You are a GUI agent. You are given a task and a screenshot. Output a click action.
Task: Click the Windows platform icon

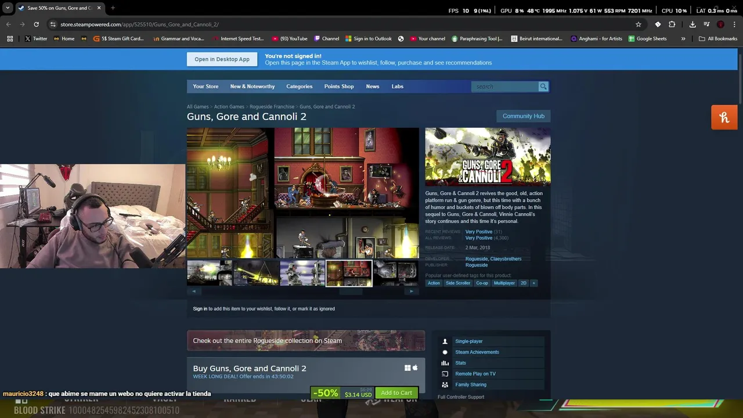[x=407, y=368]
